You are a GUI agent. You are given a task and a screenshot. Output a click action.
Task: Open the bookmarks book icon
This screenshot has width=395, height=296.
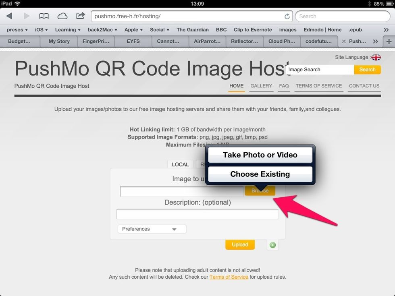pos(44,16)
